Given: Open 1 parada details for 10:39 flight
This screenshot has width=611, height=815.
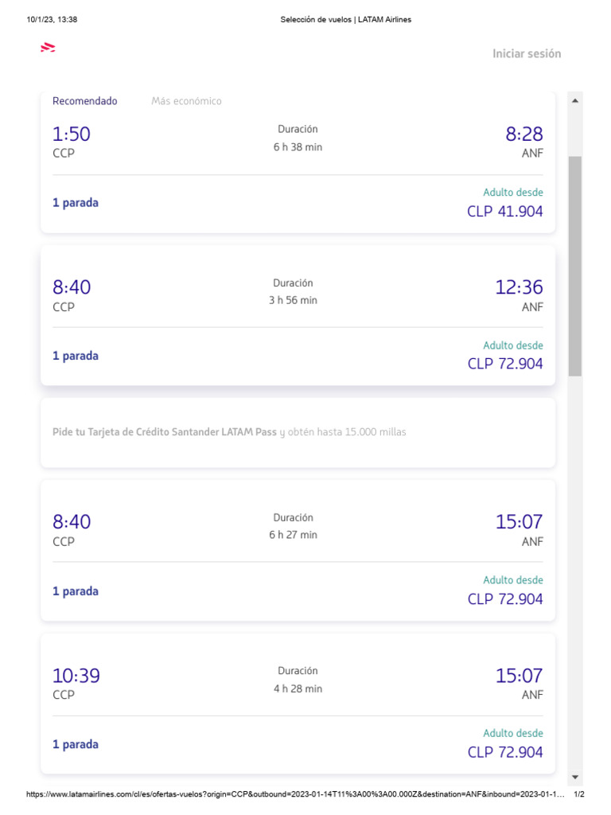Looking at the screenshot, I should (76, 744).
